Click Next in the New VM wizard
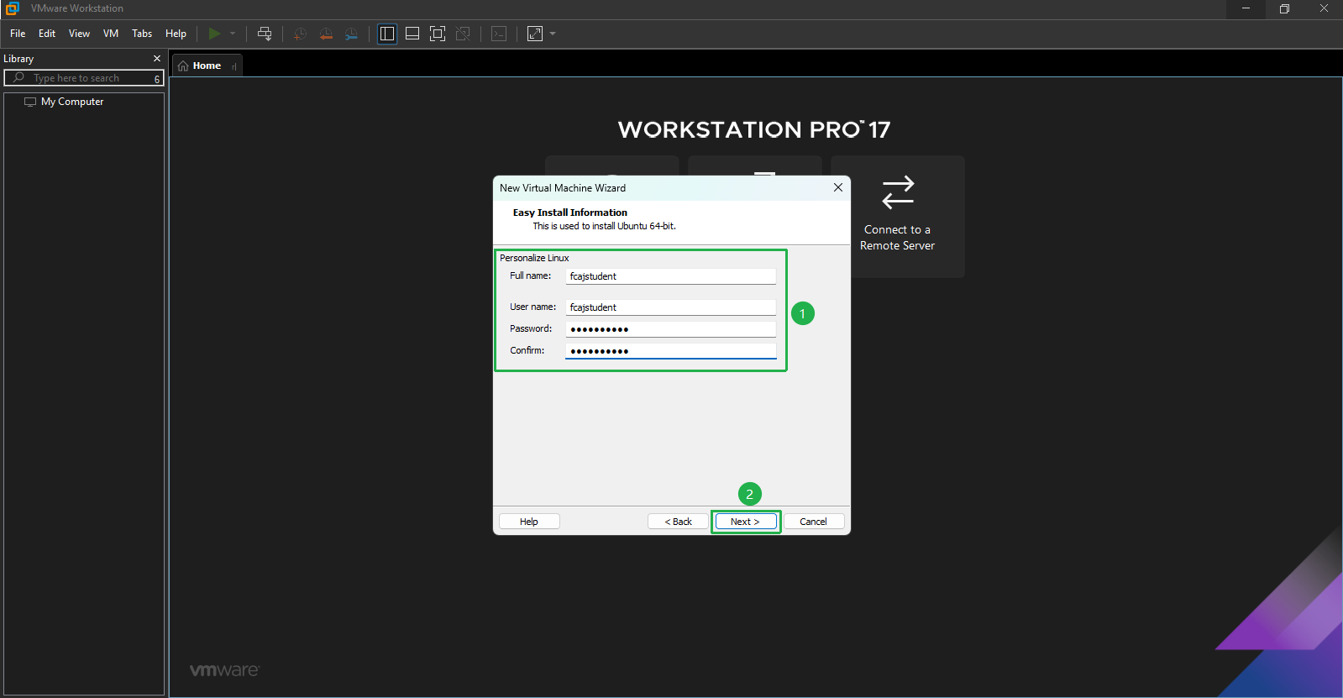The image size is (1343, 698). pos(746,522)
